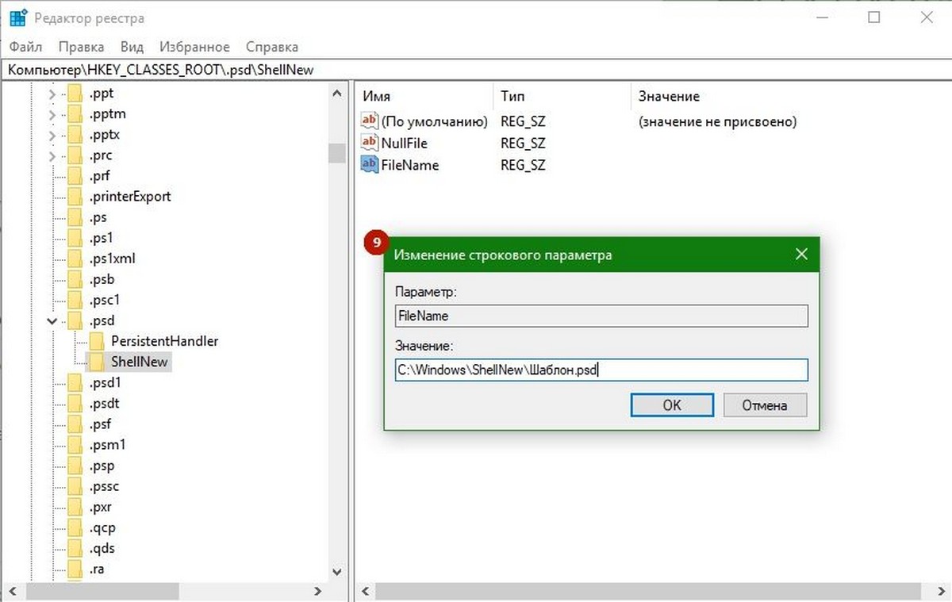Click the (По умолчанию) value string icon
This screenshot has height=602, width=952.
(x=370, y=121)
